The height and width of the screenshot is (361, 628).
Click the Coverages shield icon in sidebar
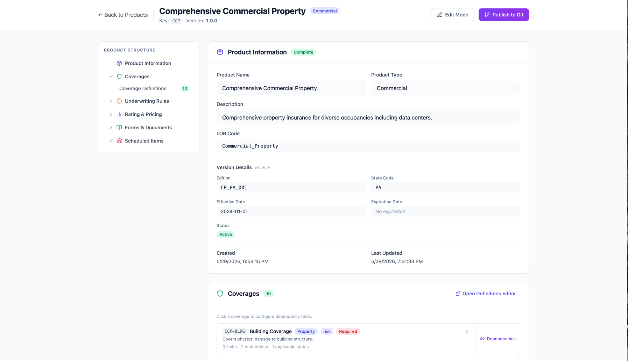point(119,77)
